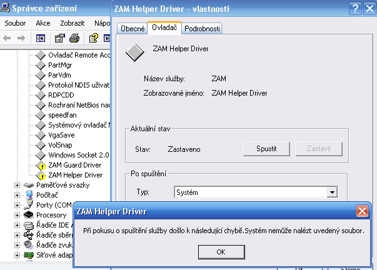Click the Procesory chip icon

[29, 215]
